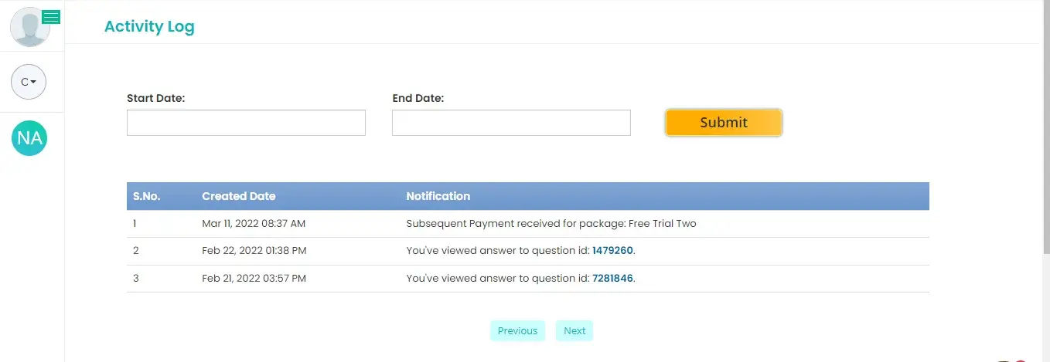Open question id 7281846 link

(612, 278)
